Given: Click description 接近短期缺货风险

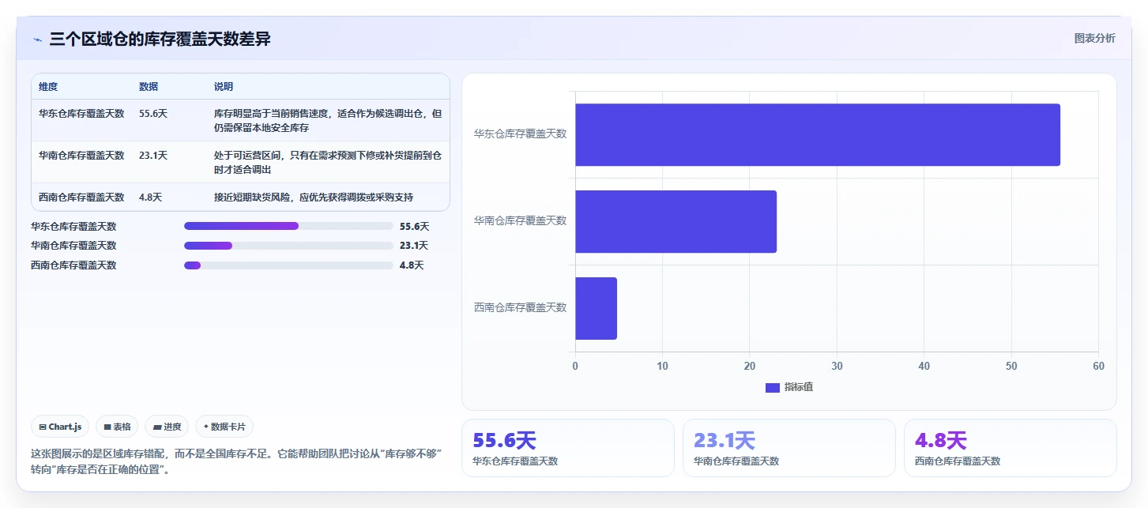Looking at the screenshot, I should (314, 198).
